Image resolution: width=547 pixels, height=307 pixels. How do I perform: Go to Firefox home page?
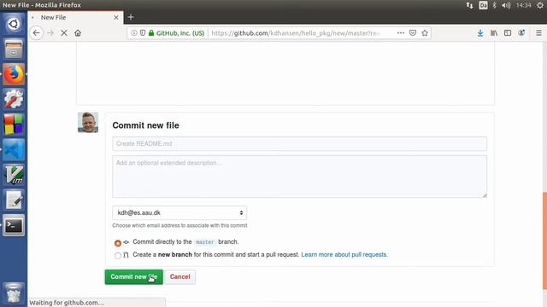[78, 33]
